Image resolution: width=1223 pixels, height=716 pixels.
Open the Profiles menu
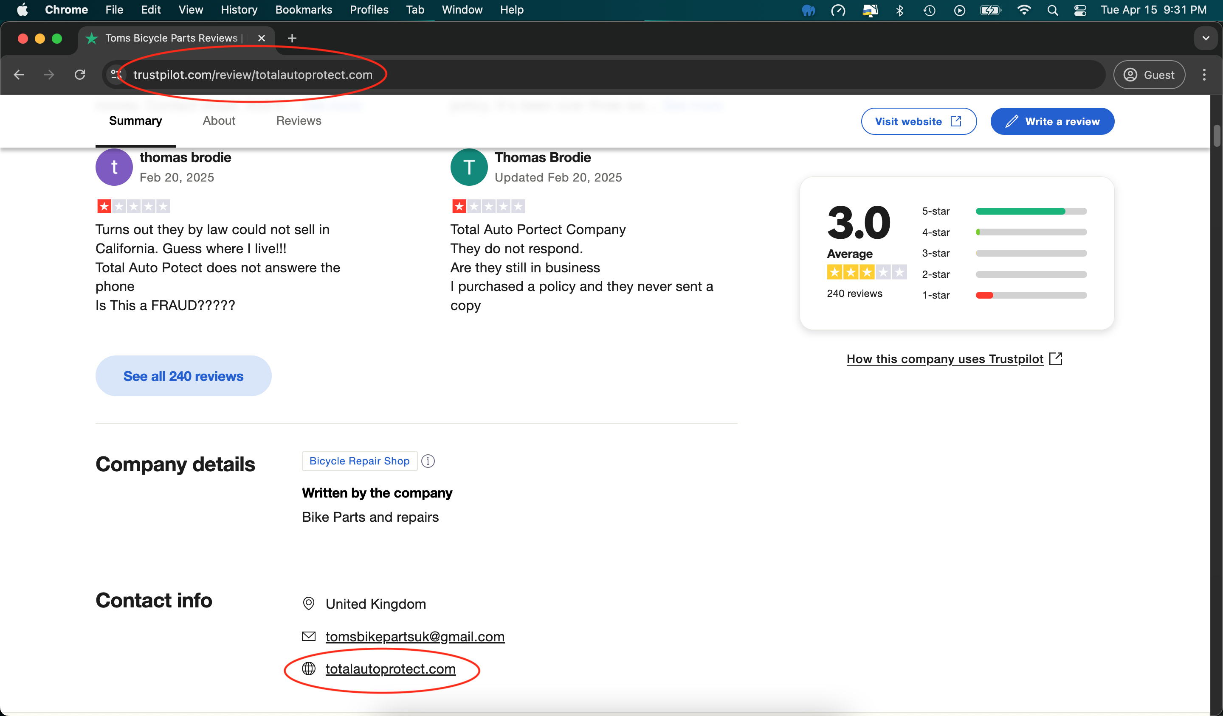click(x=369, y=10)
